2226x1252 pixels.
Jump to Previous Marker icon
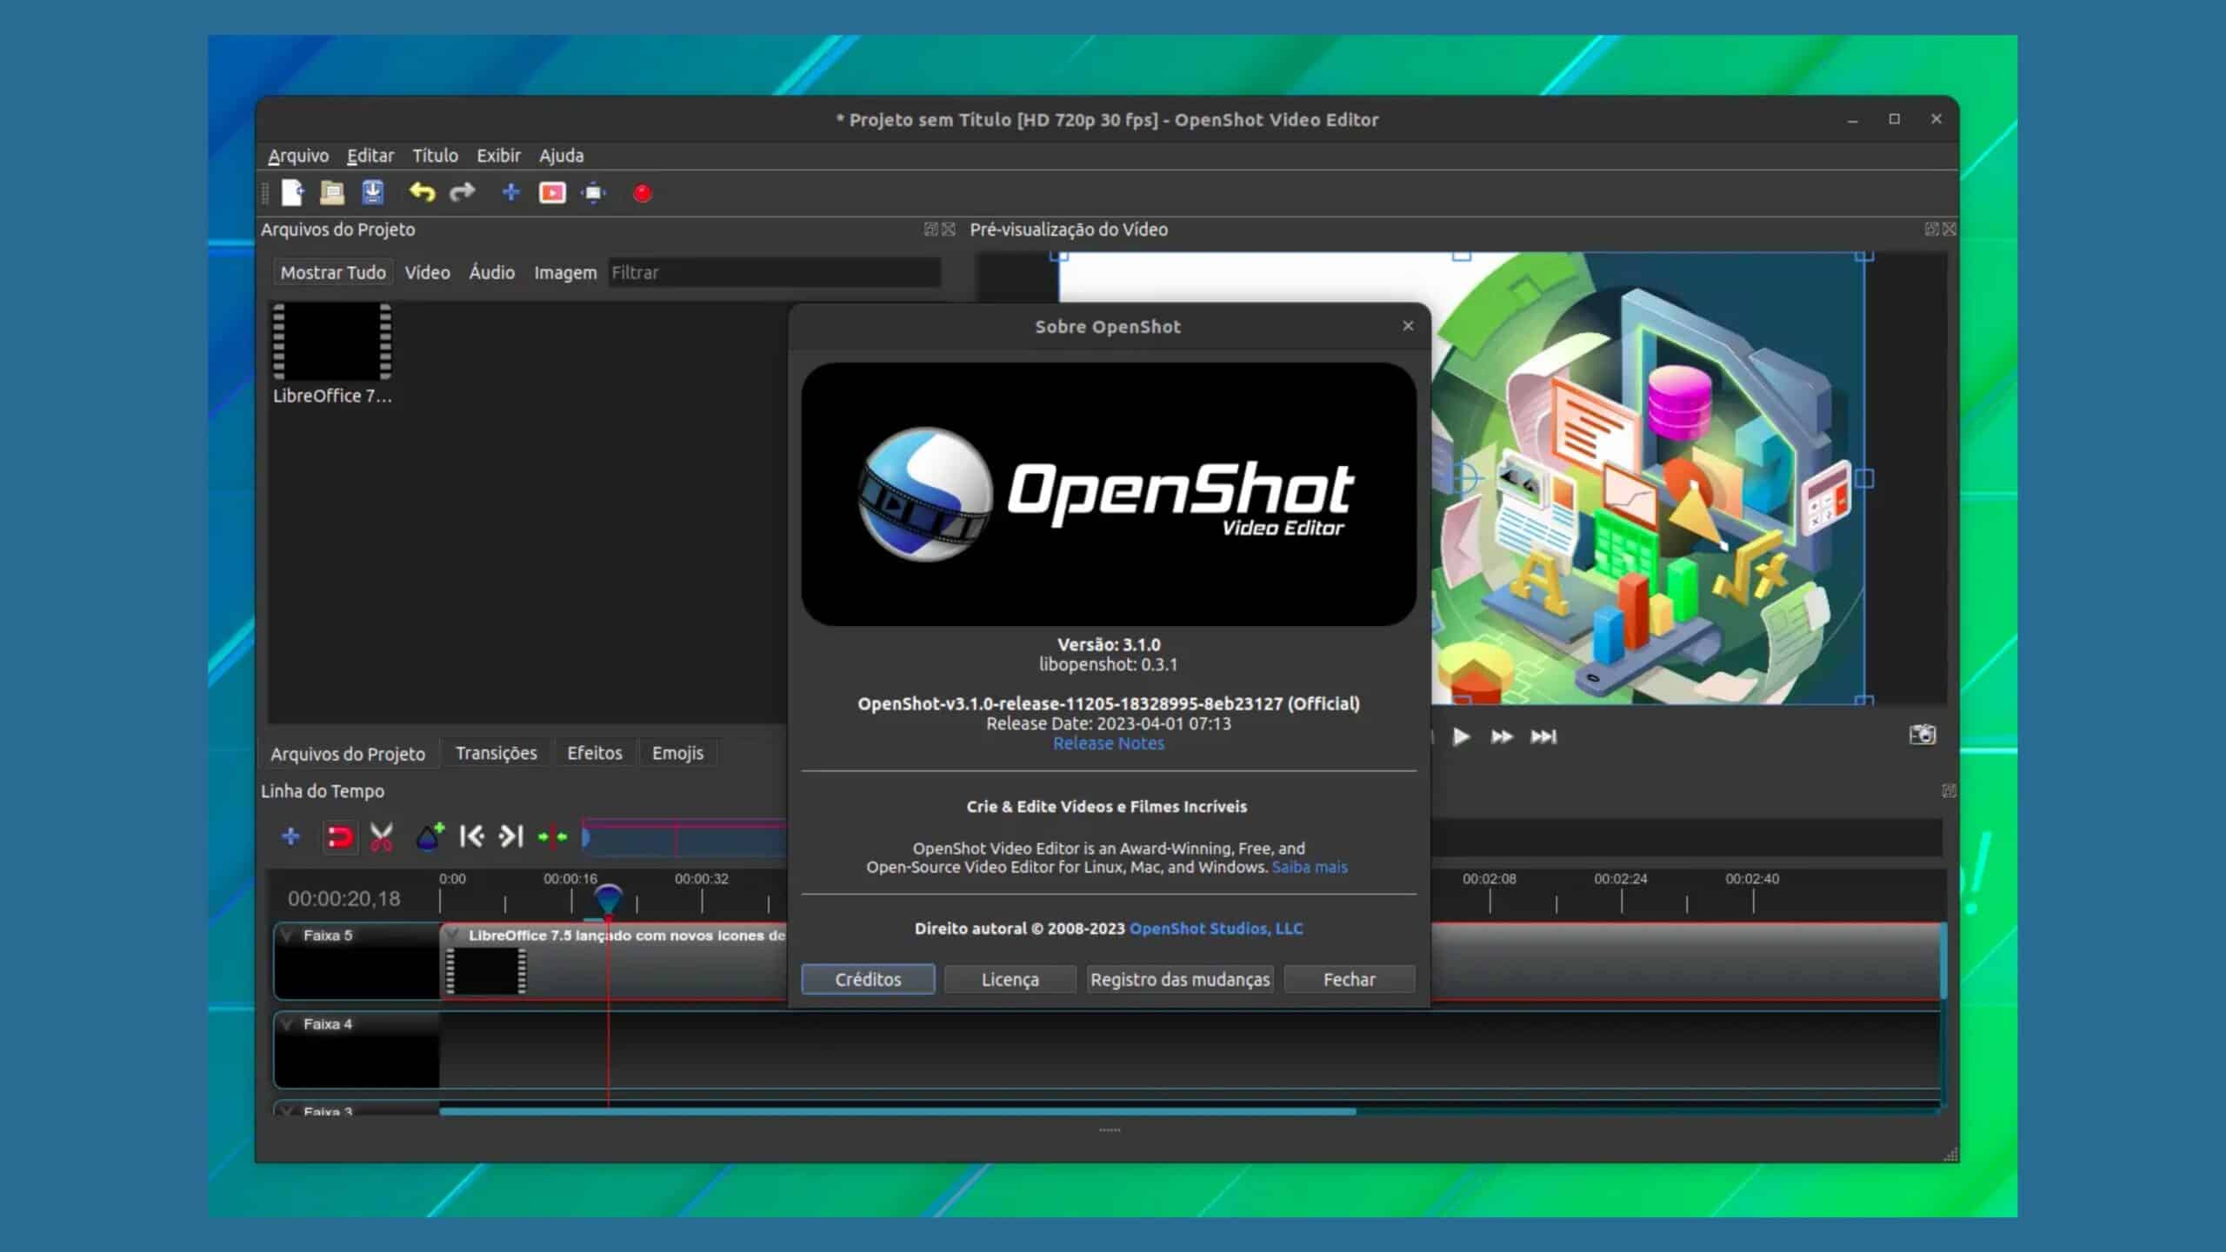[471, 836]
